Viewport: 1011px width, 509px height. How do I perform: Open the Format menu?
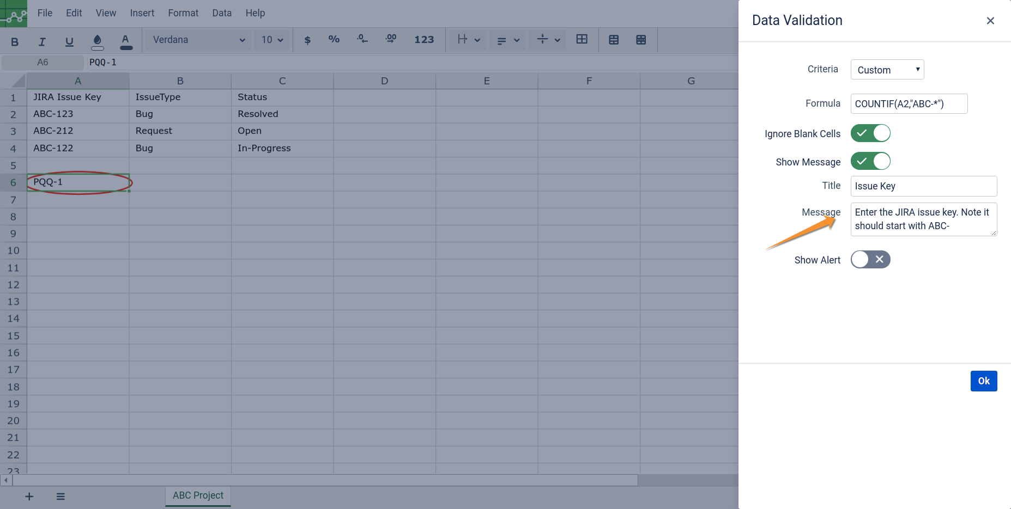[x=183, y=13]
